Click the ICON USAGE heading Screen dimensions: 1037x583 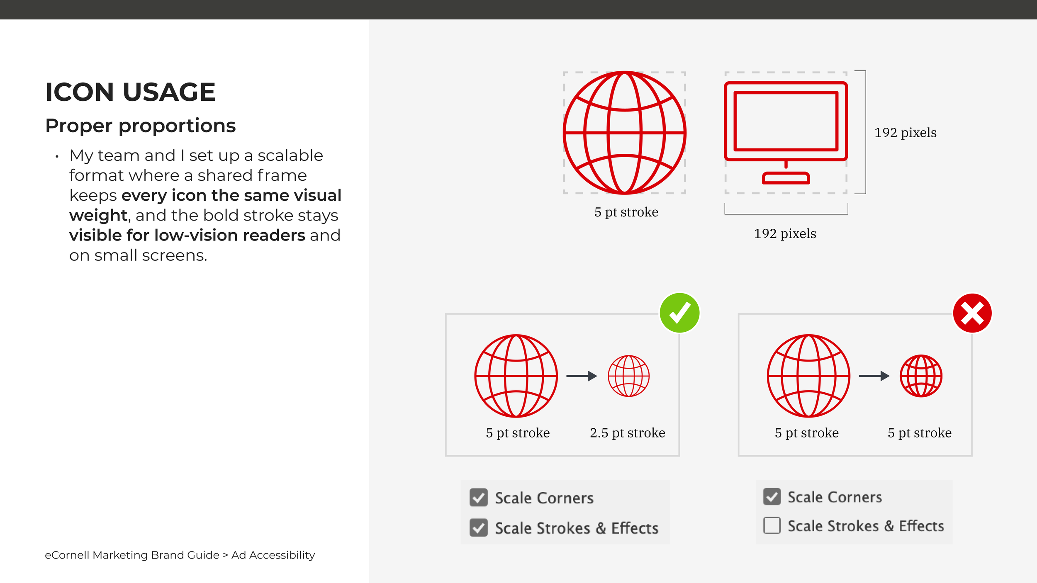[x=130, y=92]
